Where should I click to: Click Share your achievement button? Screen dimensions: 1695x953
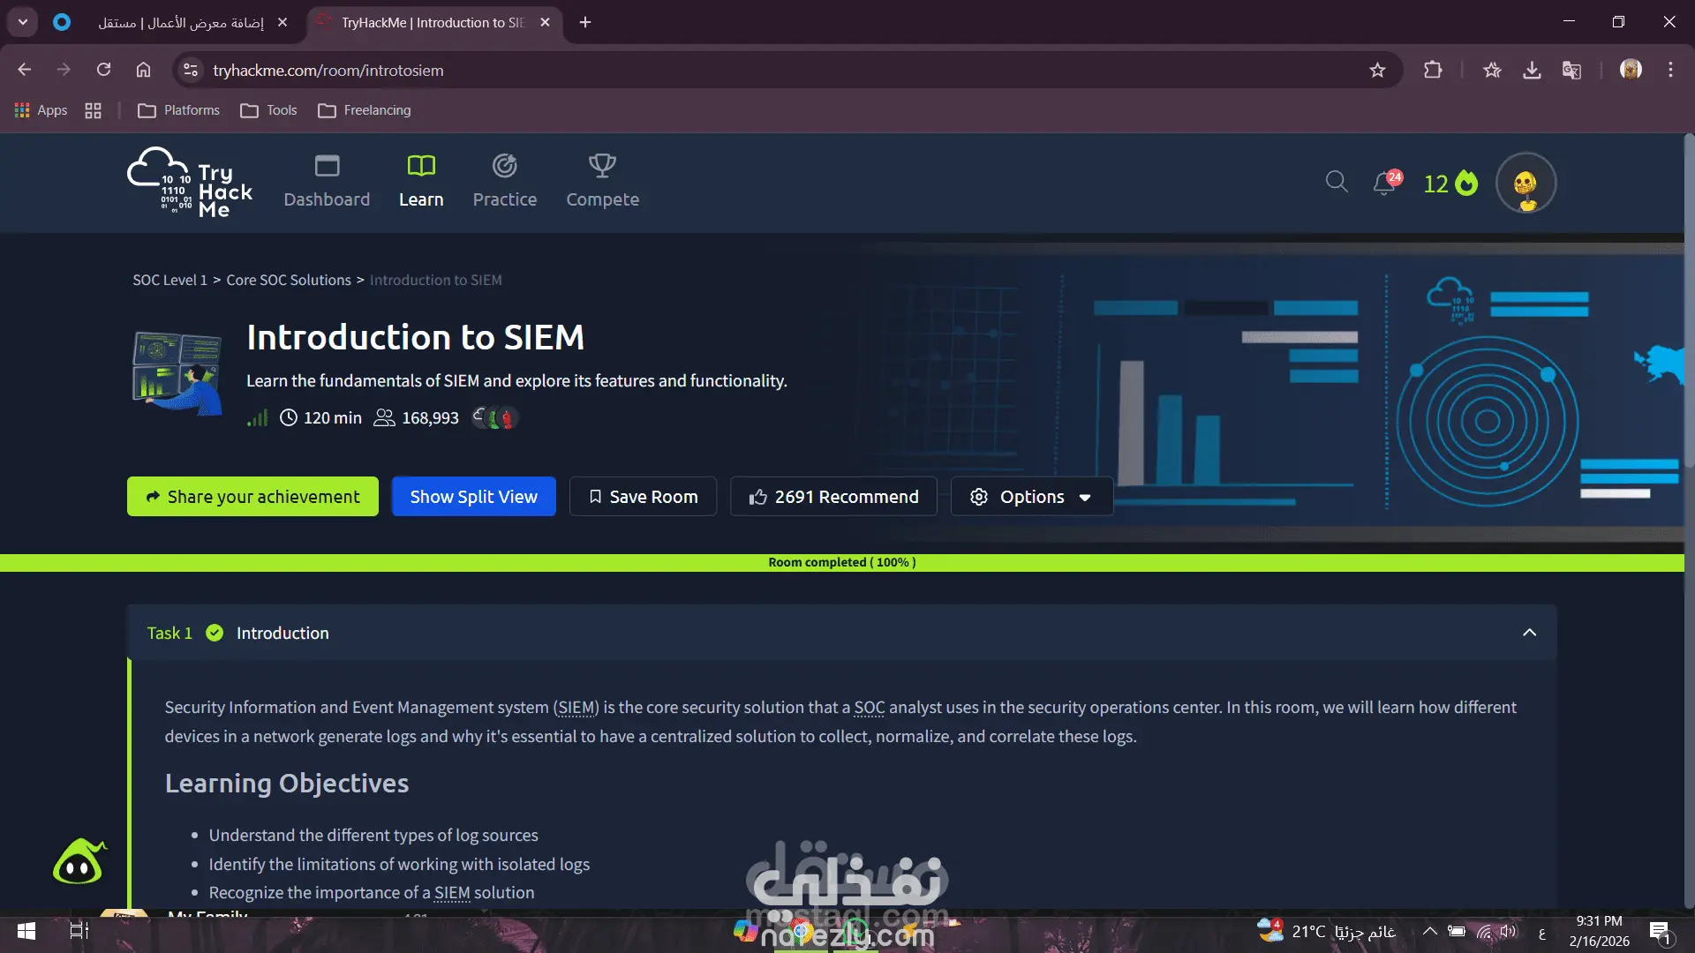coord(252,497)
